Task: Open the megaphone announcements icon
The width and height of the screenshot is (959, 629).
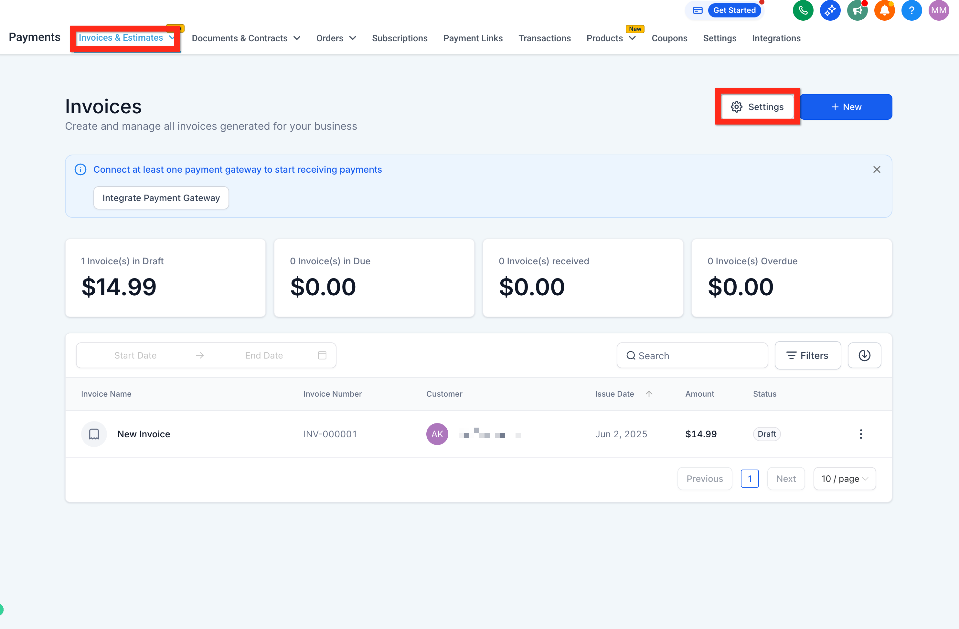Action: tap(857, 10)
